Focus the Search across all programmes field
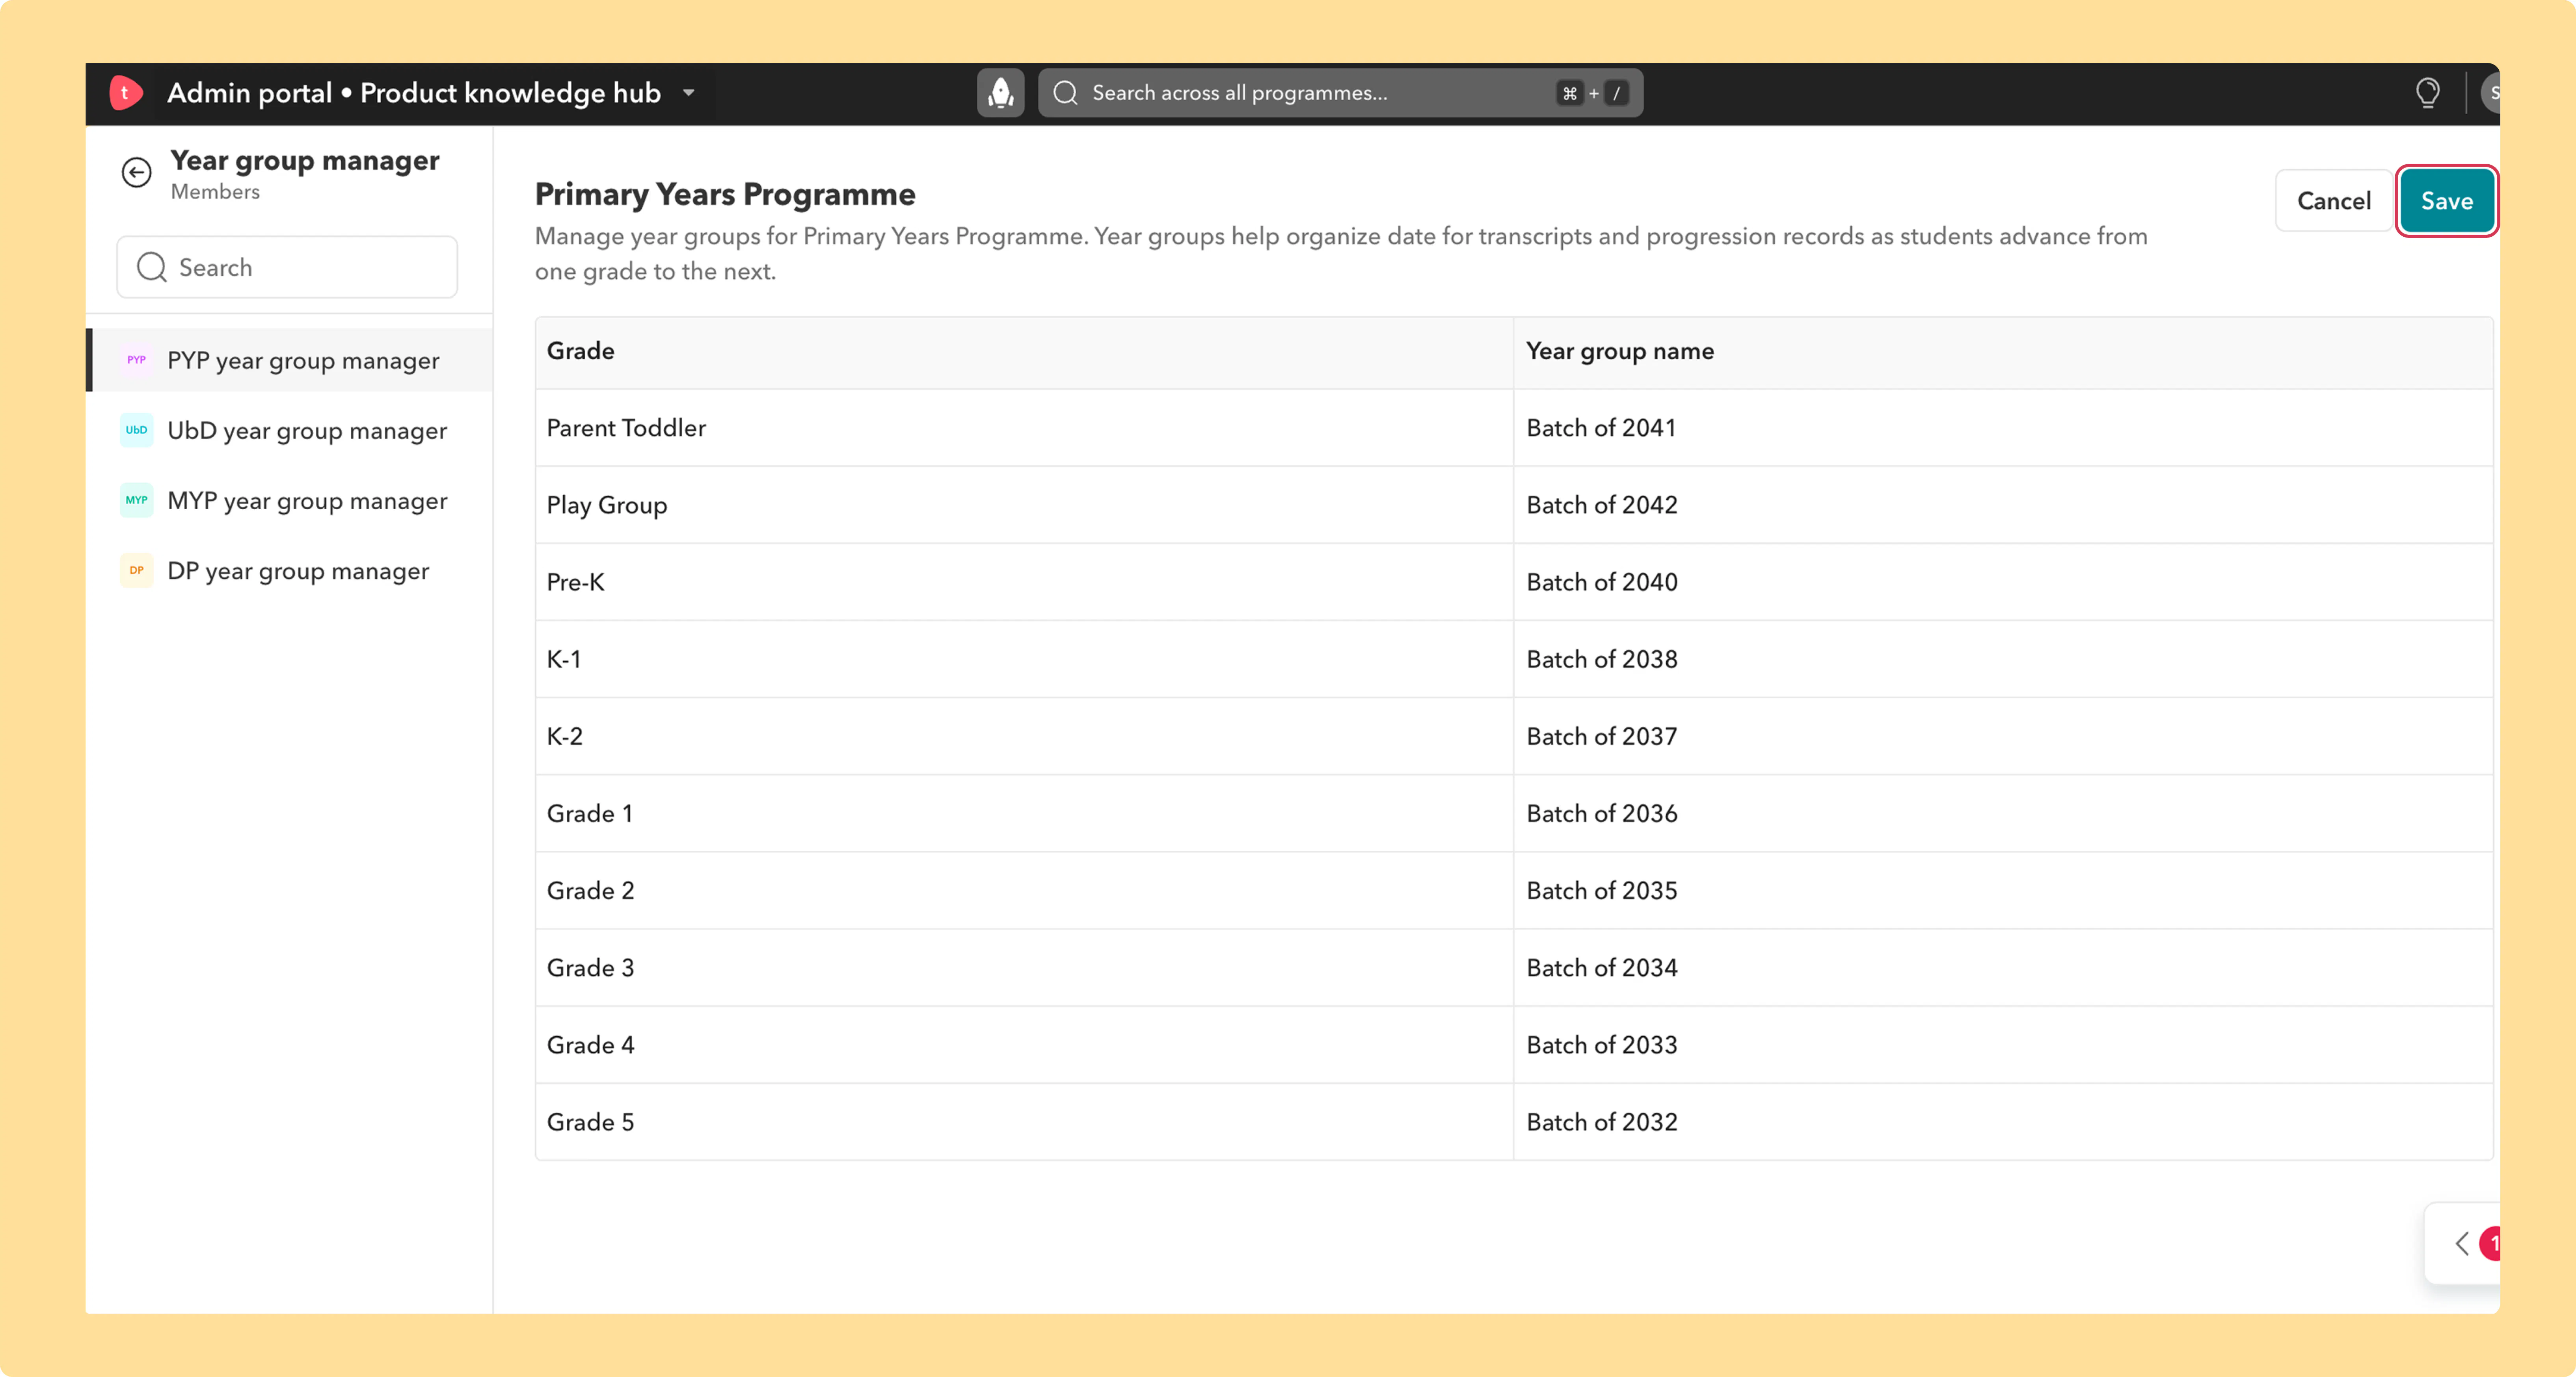The width and height of the screenshot is (2576, 1377). tap(1340, 93)
